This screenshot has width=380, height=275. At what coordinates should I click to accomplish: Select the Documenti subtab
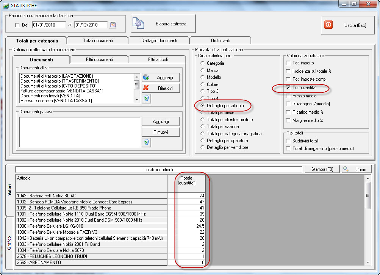point(41,59)
